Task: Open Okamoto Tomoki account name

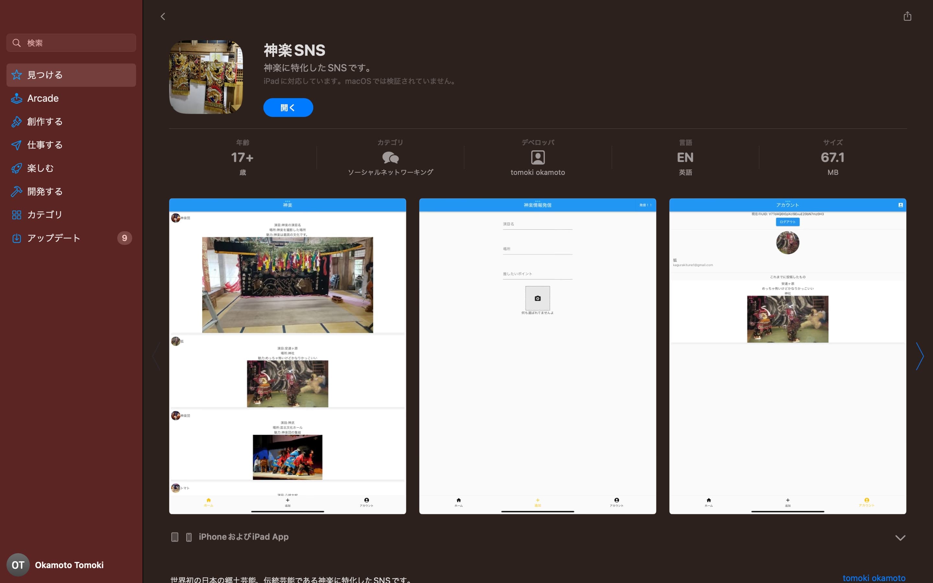Action: click(69, 565)
